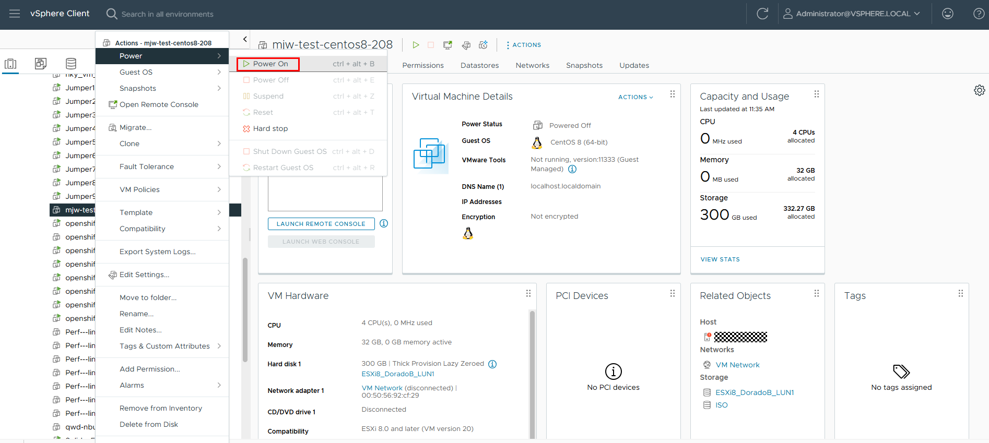Click the info icon next to VMware Tools
Image resolution: width=989 pixels, height=443 pixels.
572,169
